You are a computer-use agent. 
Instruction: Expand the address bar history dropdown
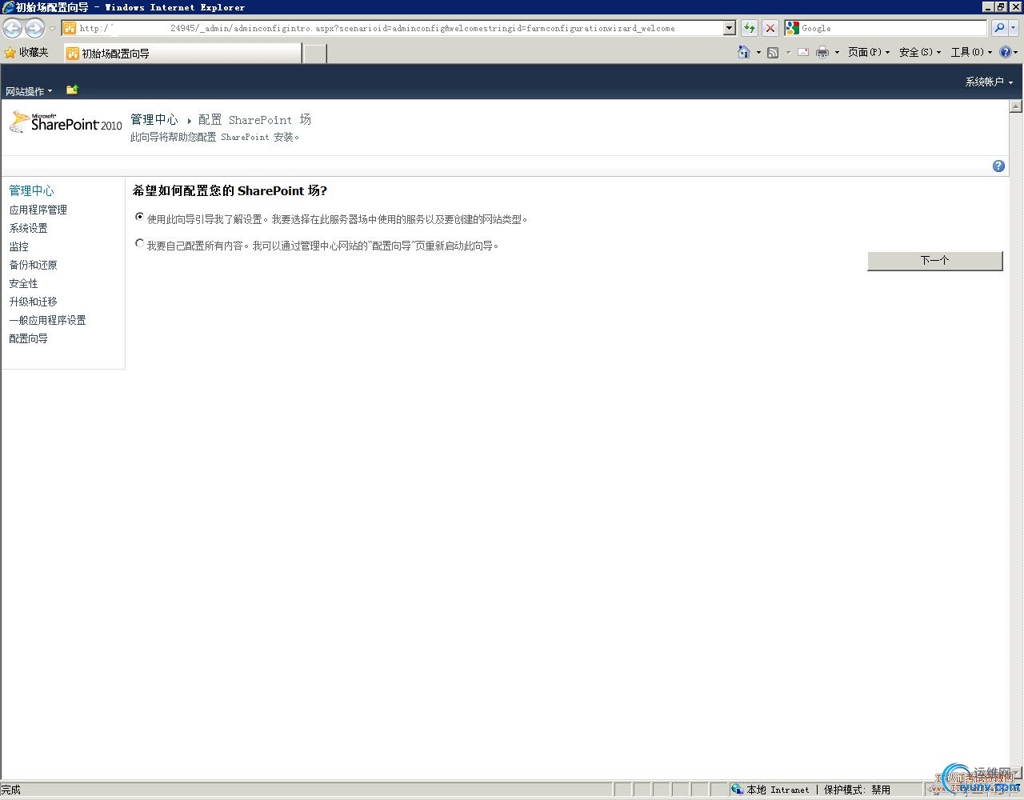click(x=729, y=28)
